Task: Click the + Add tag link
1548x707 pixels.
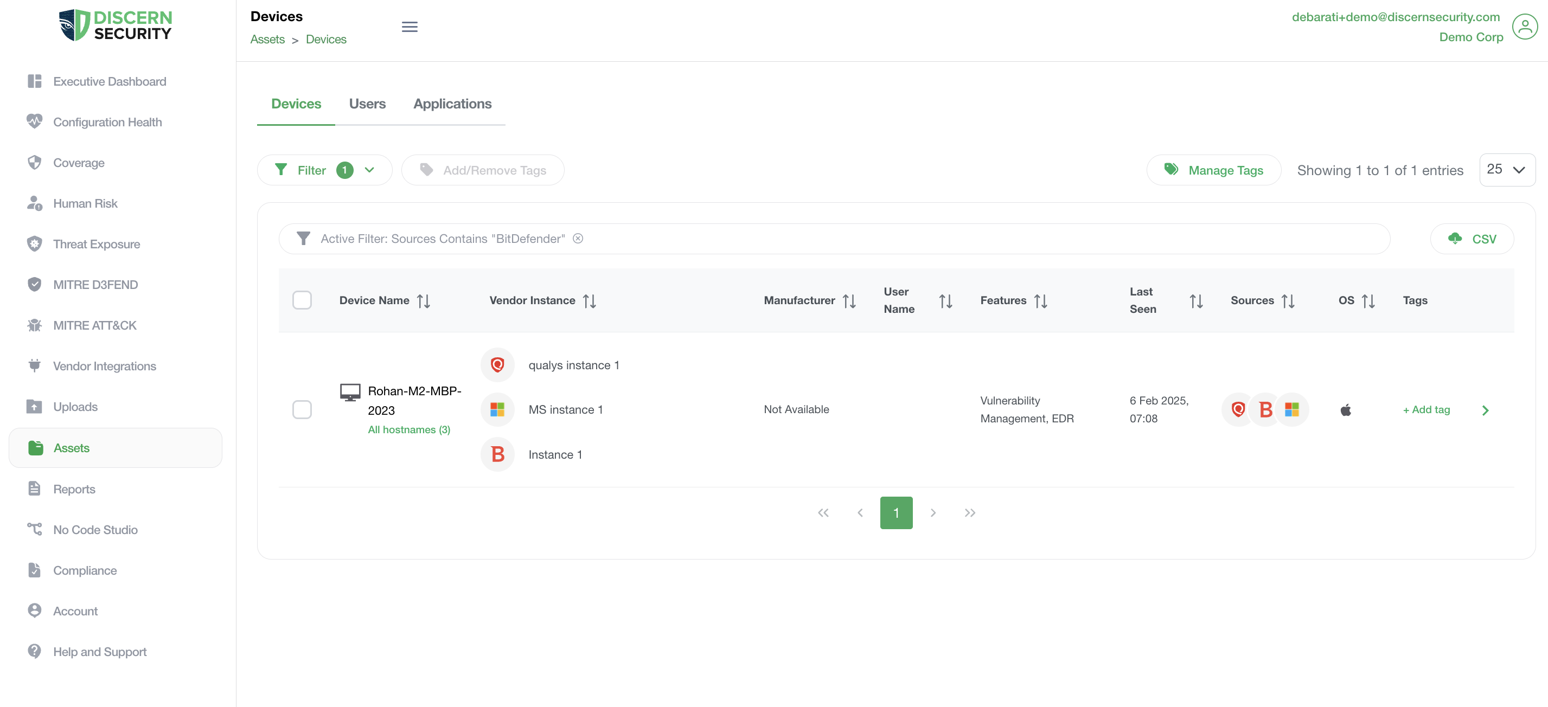Action: click(x=1426, y=410)
